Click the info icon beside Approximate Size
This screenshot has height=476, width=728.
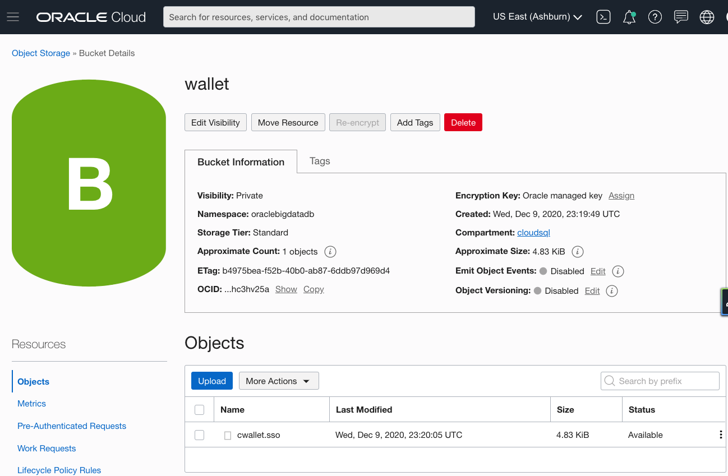click(577, 251)
